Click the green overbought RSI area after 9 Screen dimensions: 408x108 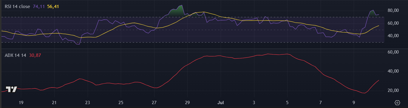coord(373,13)
